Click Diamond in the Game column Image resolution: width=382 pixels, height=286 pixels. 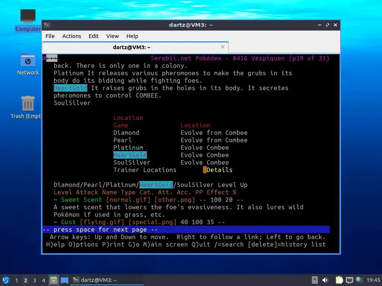tap(126, 133)
